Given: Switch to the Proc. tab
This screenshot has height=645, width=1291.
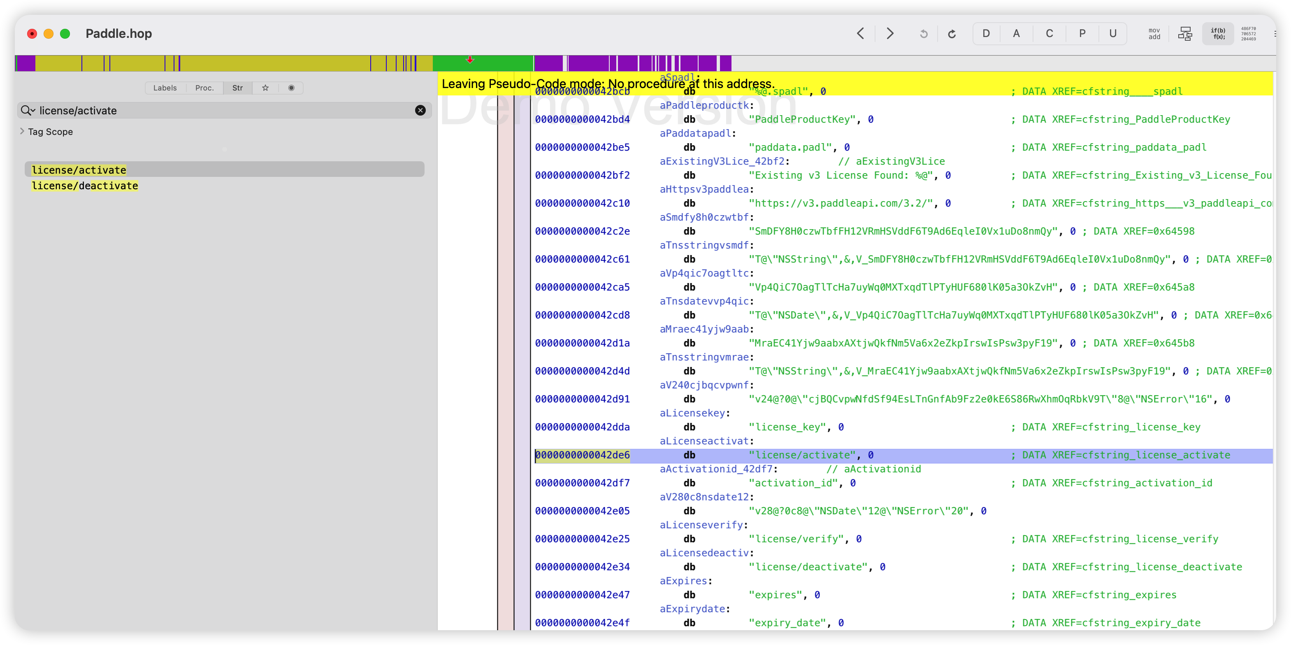Looking at the screenshot, I should coord(204,88).
